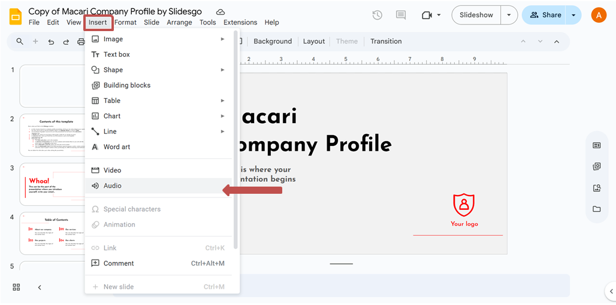Open the Tools menu
616x305 pixels.
pyautogui.click(x=207, y=22)
